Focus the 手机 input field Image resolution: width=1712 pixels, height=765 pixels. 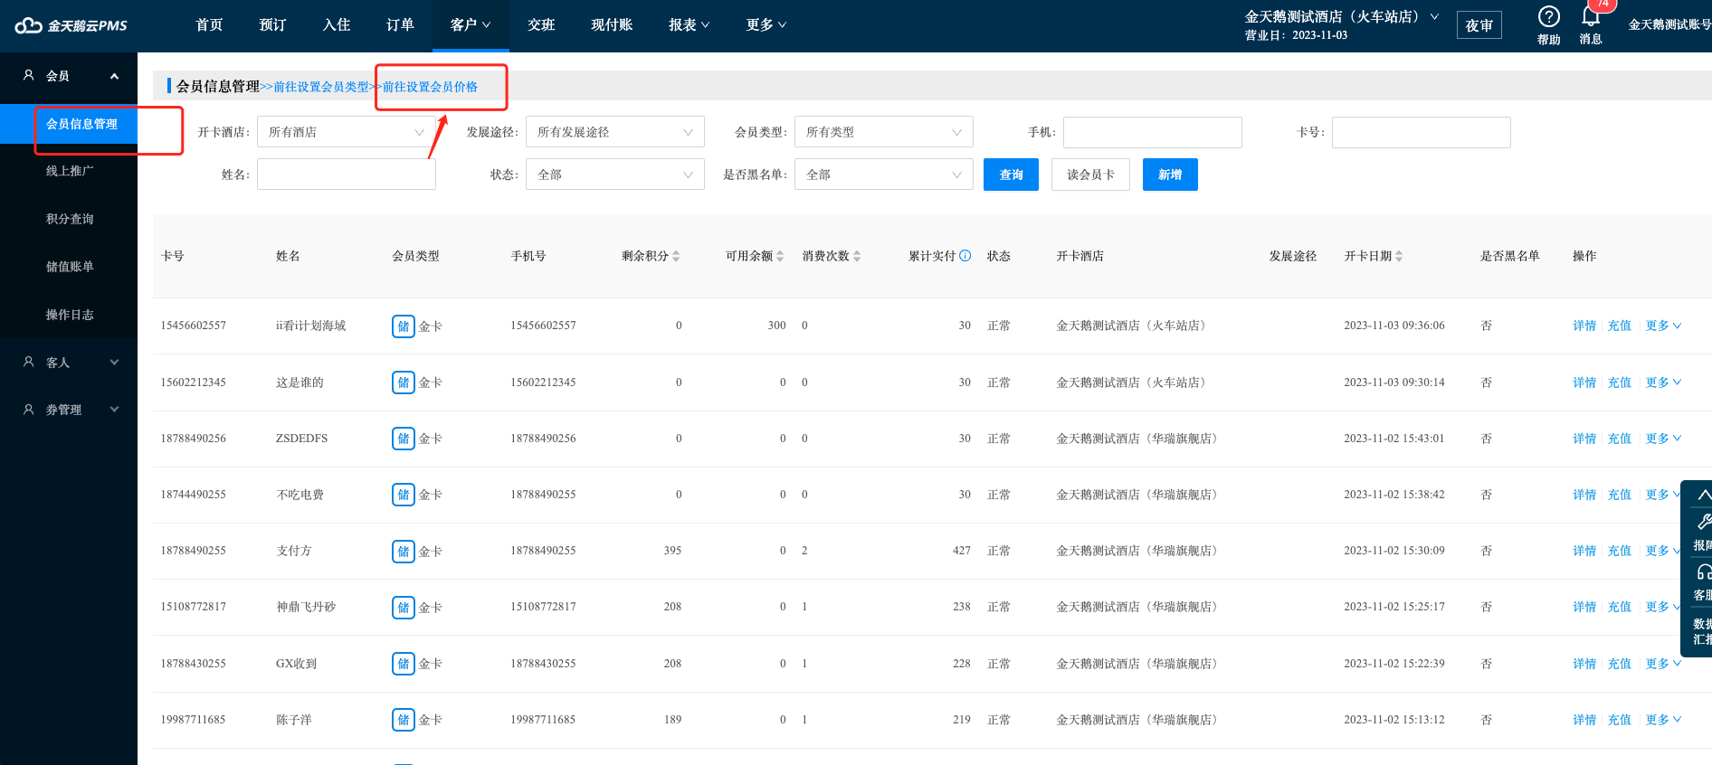pyautogui.click(x=1153, y=132)
